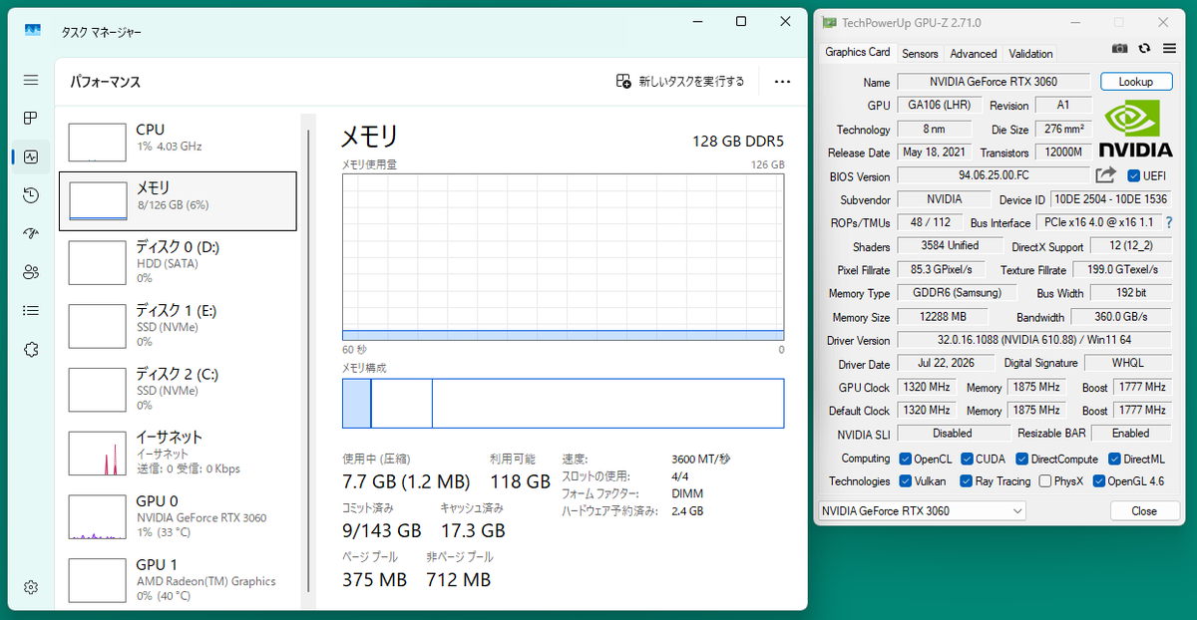Viewport: 1197px width, 620px height.
Task: Click the NVIDIA logo in GPU-Z
Action: [1135, 127]
